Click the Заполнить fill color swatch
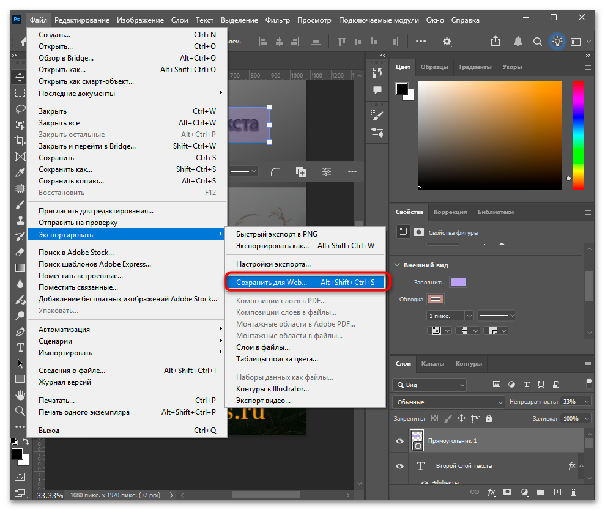Screen dimensions: 605x510 (x=458, y=282)
